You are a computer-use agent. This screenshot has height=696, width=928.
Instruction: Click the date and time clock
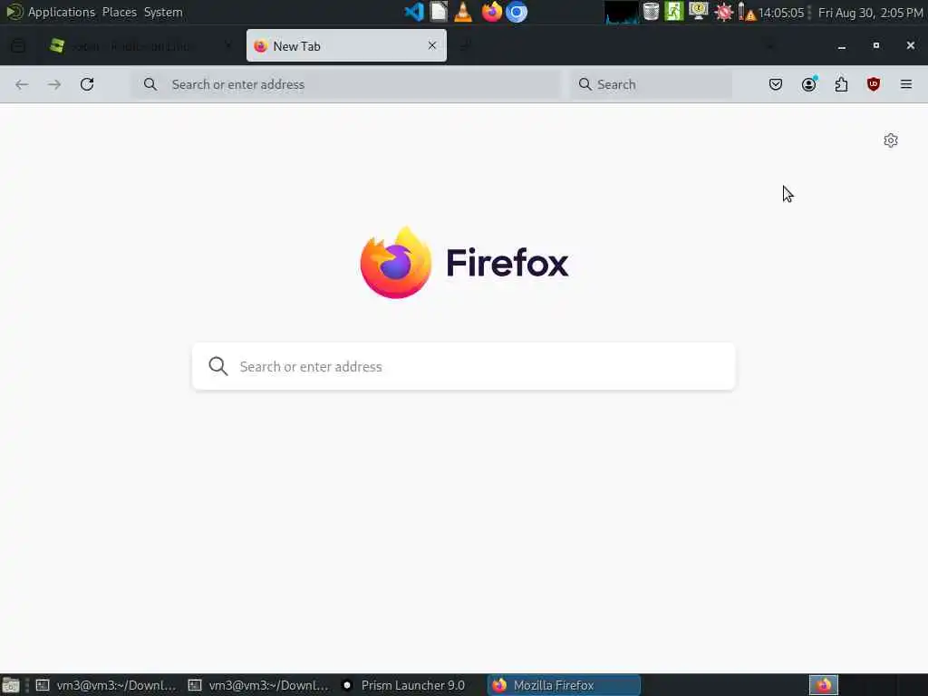870,13
